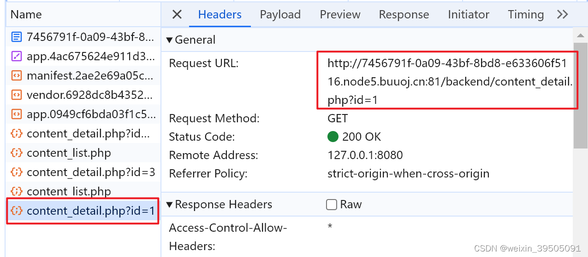Open the Response tab
The width and height of the screenshot is (588, 257).
[x=404, y=15]
